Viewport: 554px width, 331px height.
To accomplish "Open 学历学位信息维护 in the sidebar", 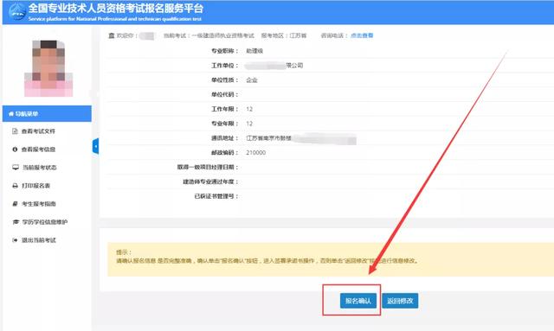I will (45, 222).
